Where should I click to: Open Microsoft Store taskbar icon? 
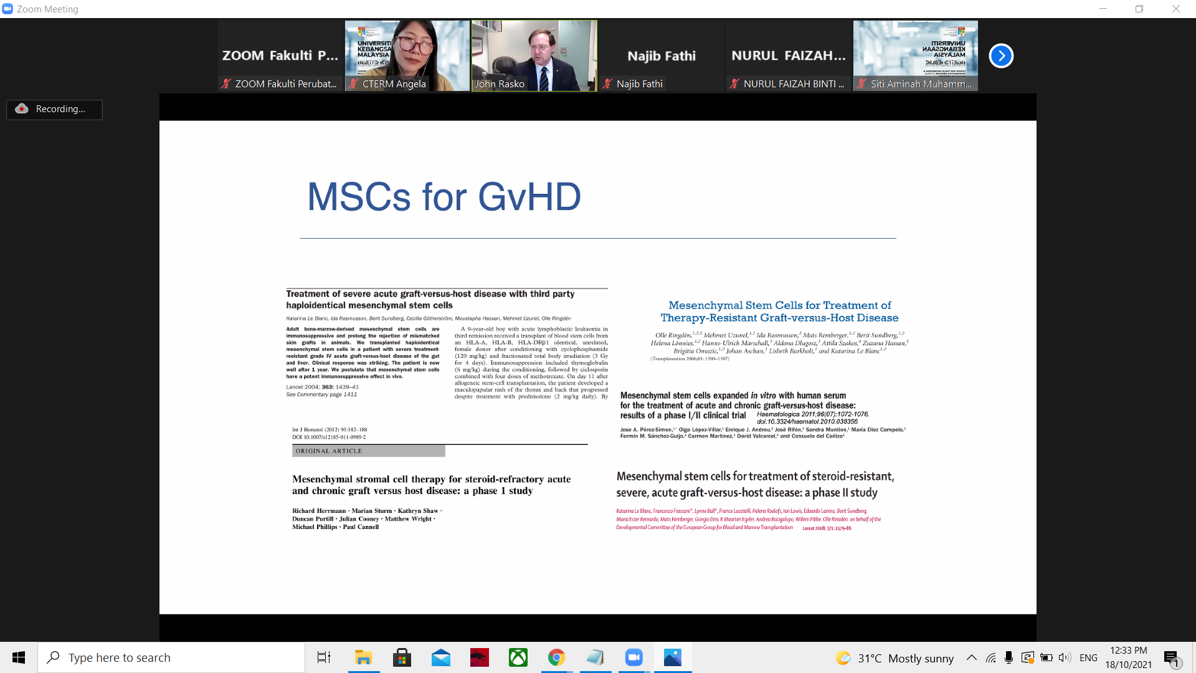pos(402,657)
